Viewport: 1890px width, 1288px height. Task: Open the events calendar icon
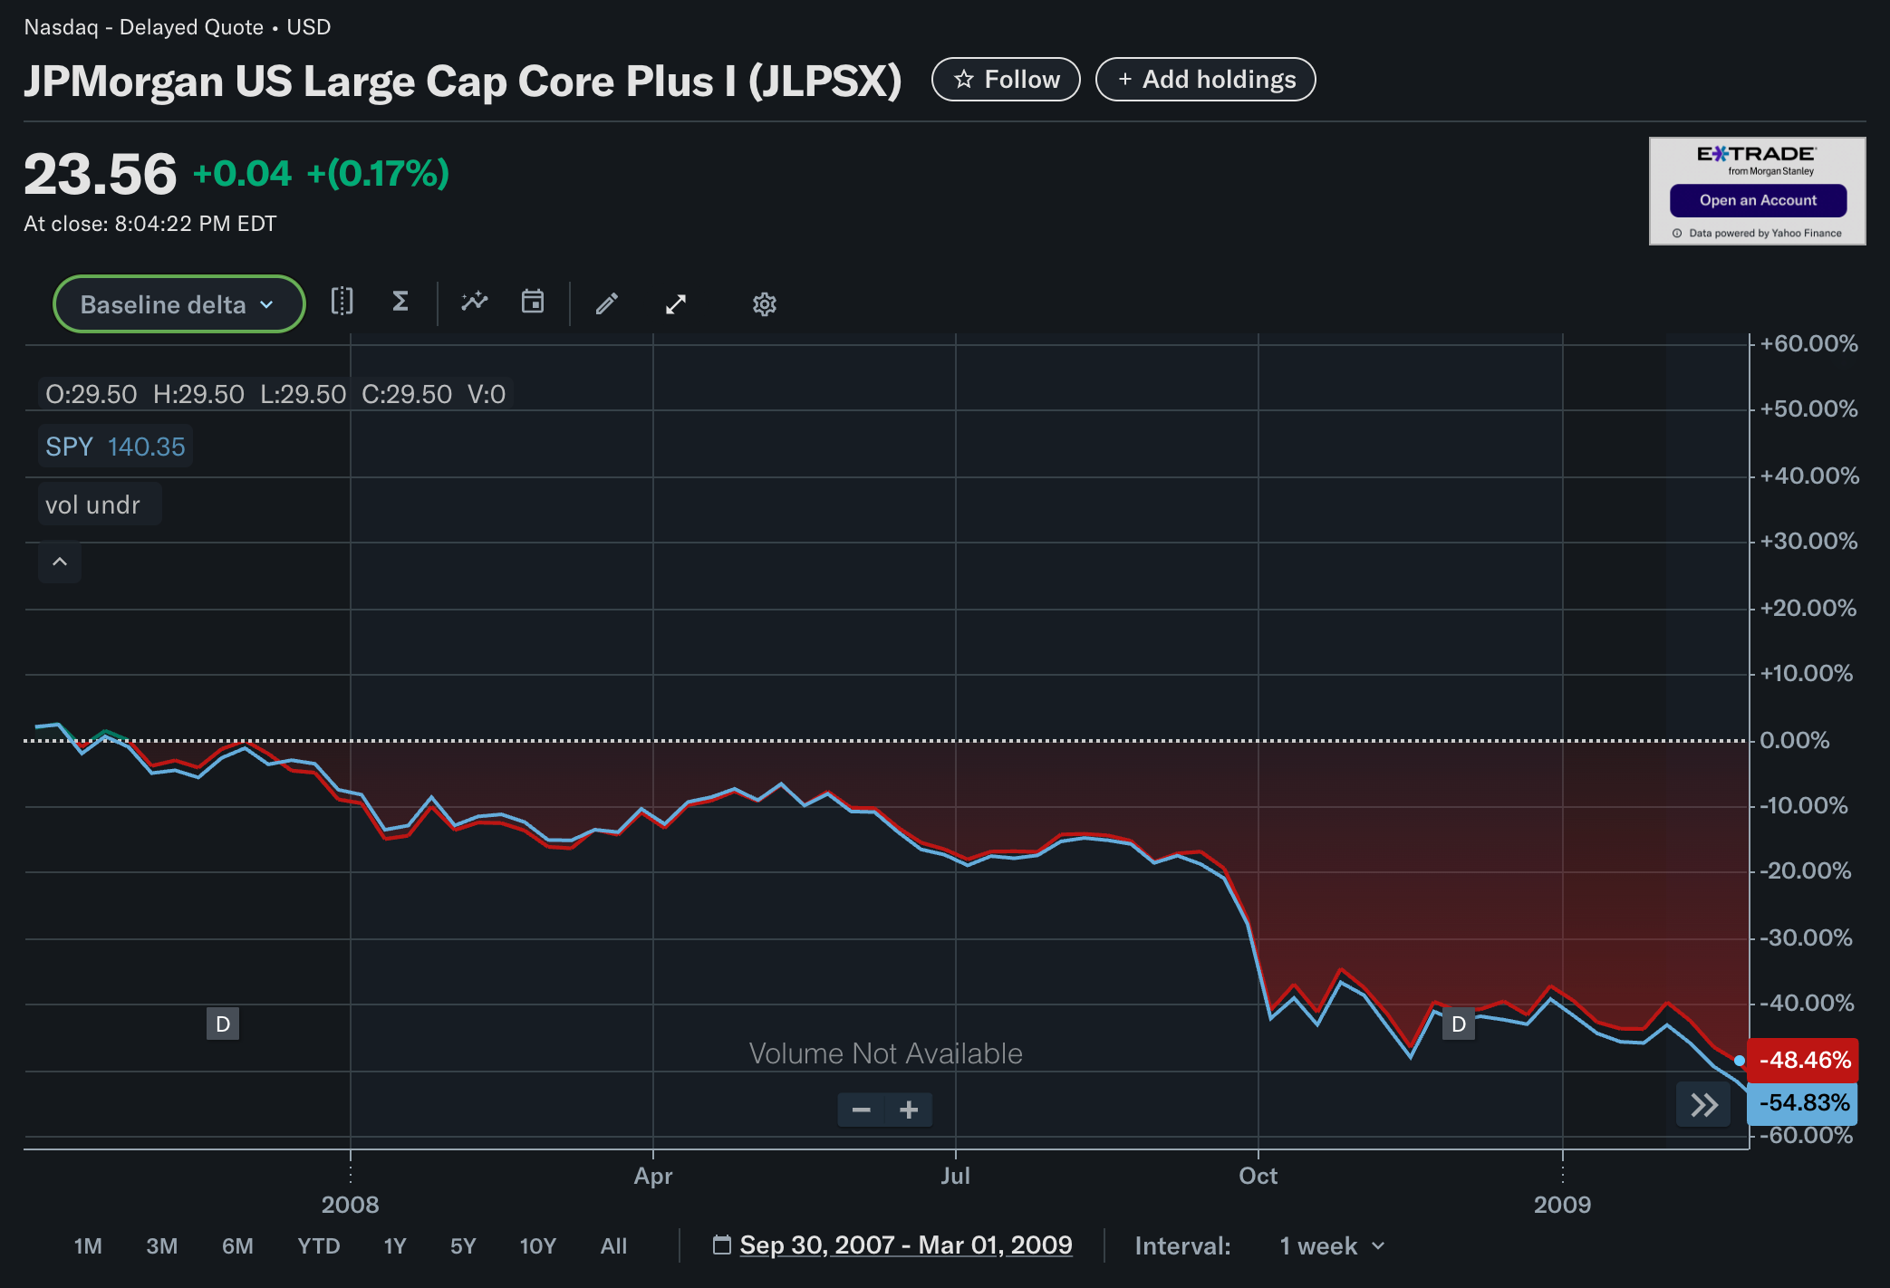[x=533, y=303]
